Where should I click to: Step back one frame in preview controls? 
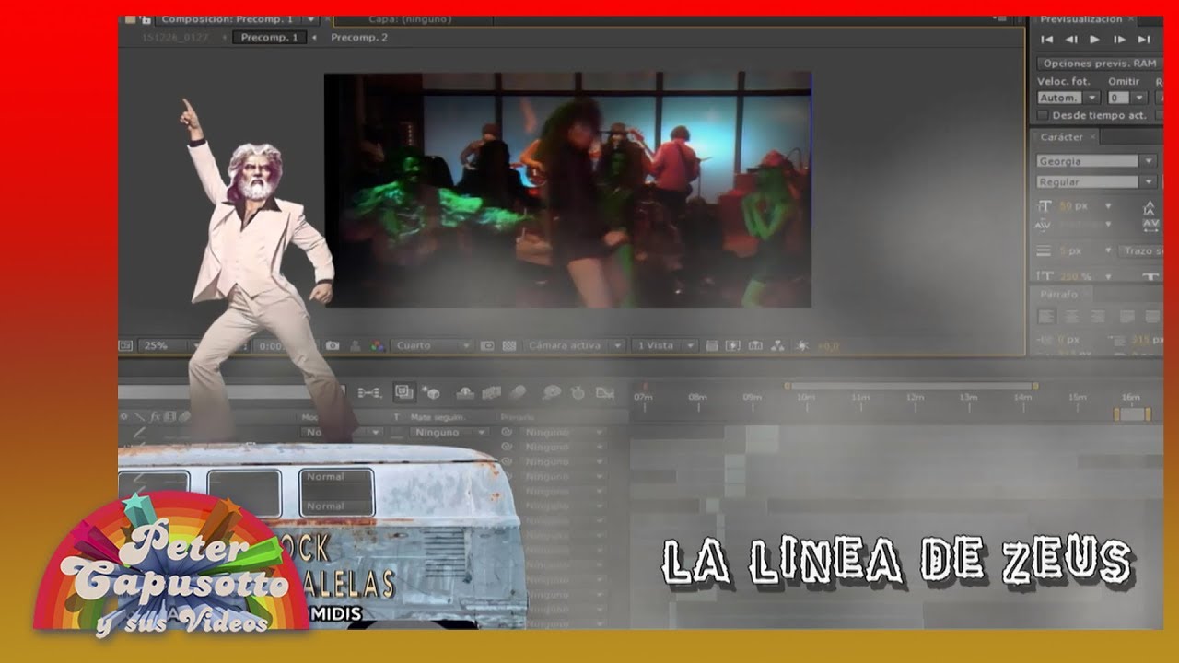click(1071, 40)
